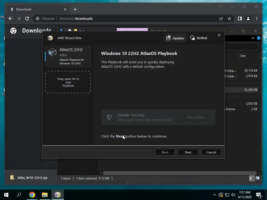267x200 pixels.
Task: Click the Back button in AME Wizard
Action: [165, 152]
